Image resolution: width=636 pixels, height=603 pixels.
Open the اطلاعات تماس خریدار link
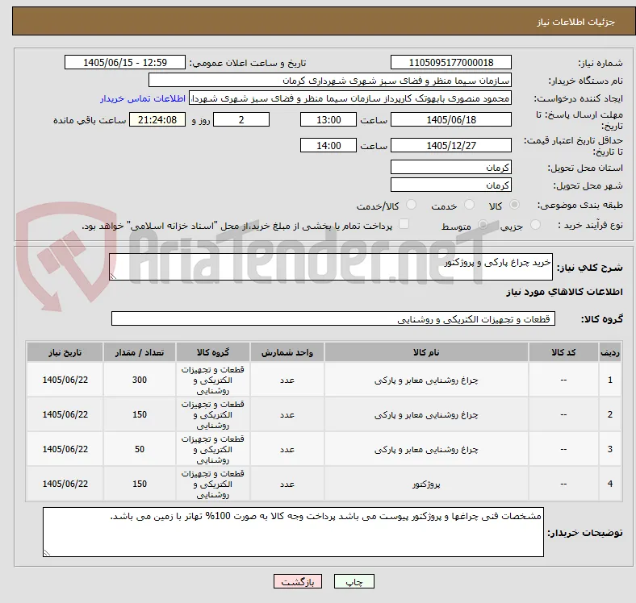pos(143,98)
